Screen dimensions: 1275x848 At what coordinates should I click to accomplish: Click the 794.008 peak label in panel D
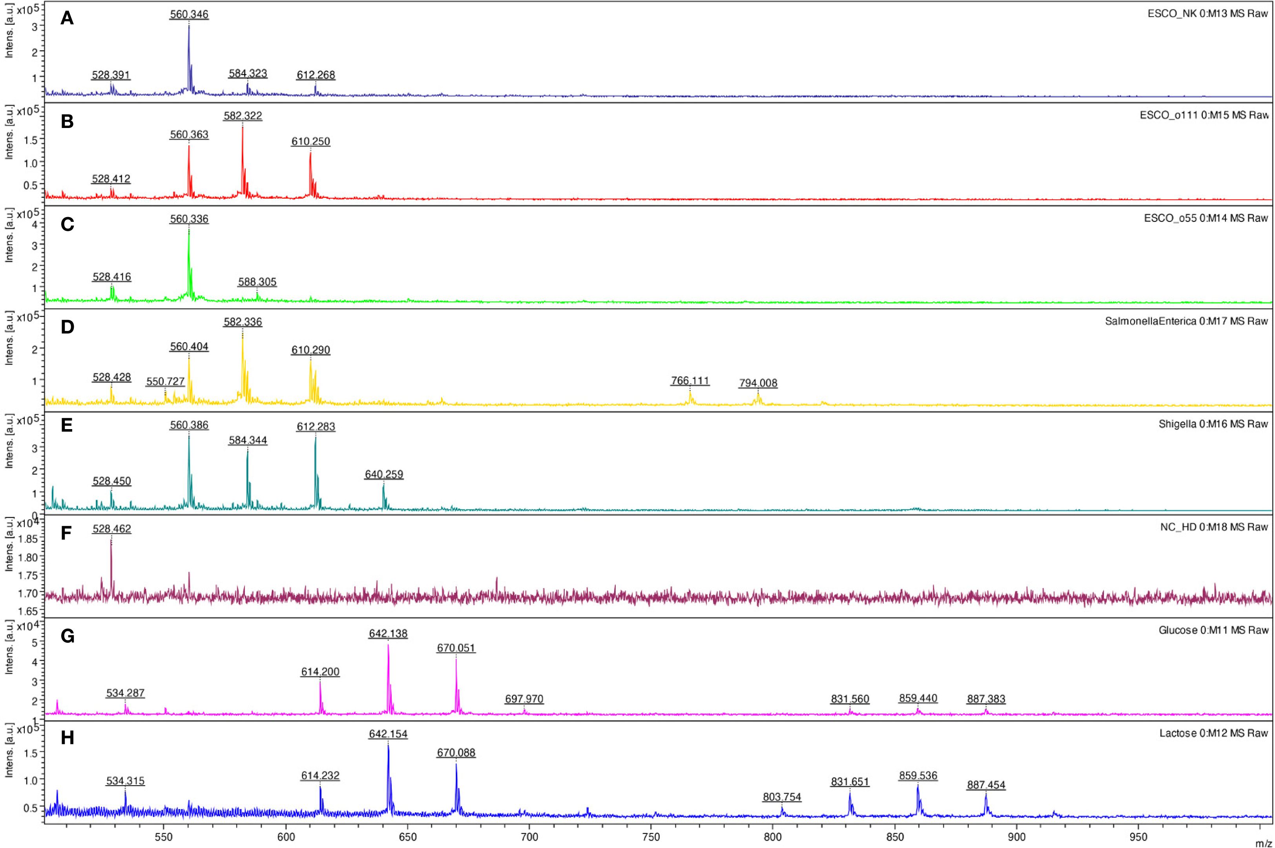[758, 384]
